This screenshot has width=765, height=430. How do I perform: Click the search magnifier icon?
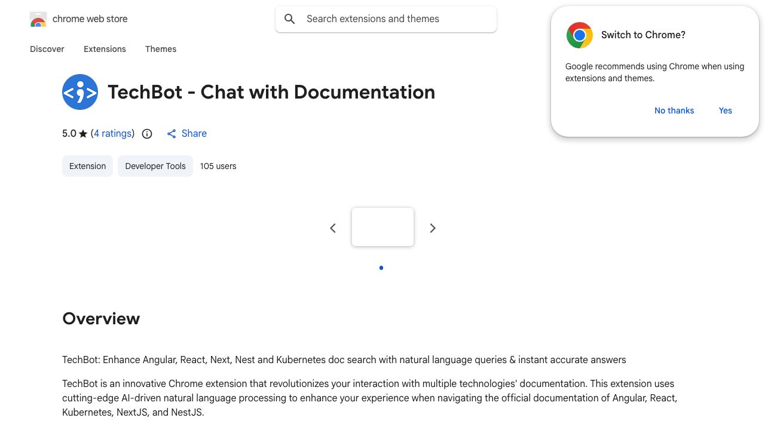click(290, 19)
